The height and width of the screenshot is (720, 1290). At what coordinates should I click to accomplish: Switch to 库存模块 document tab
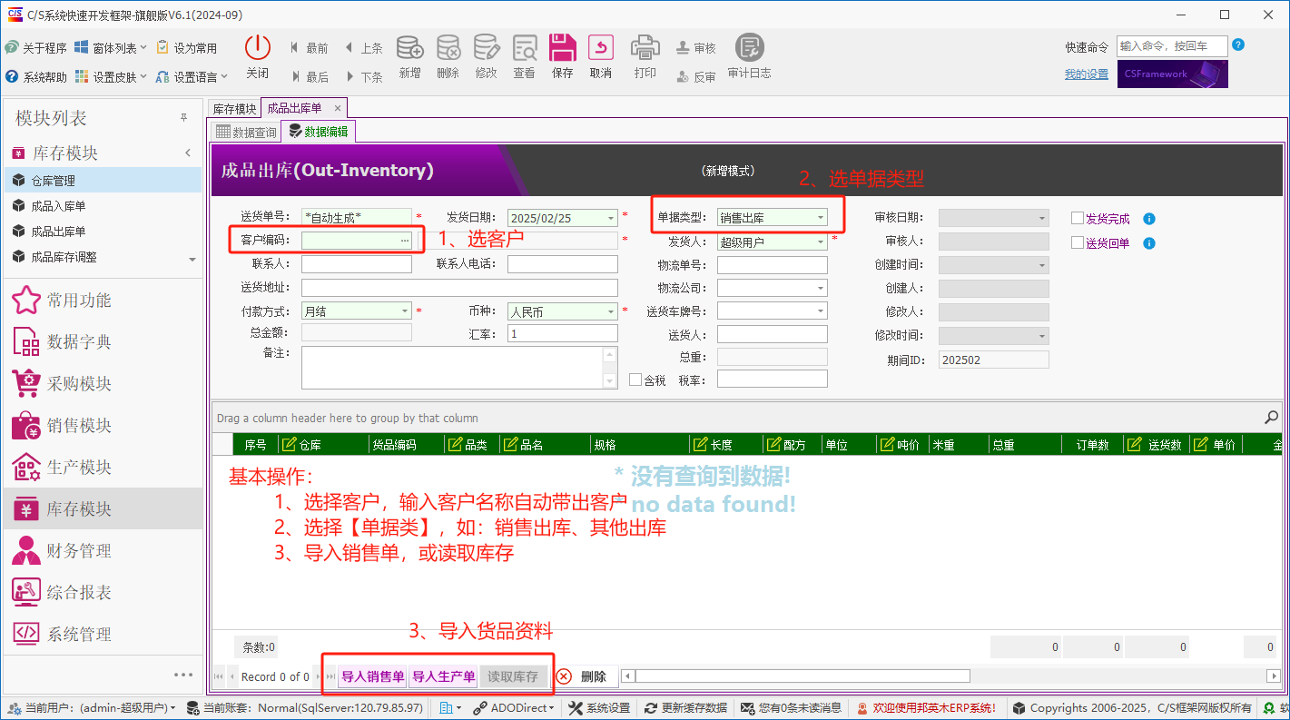[234, 108]
